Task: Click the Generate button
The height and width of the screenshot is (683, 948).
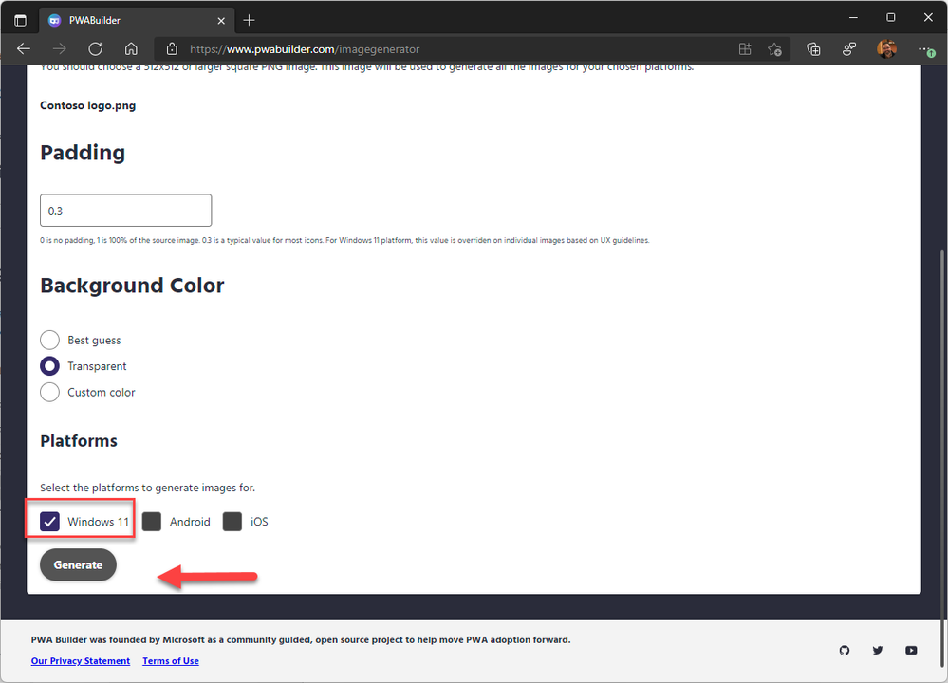Action: (x=78, y=564)
